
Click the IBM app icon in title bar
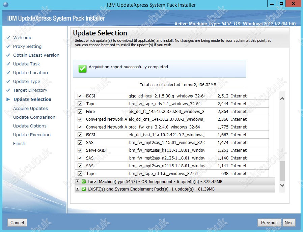point(6,5)
